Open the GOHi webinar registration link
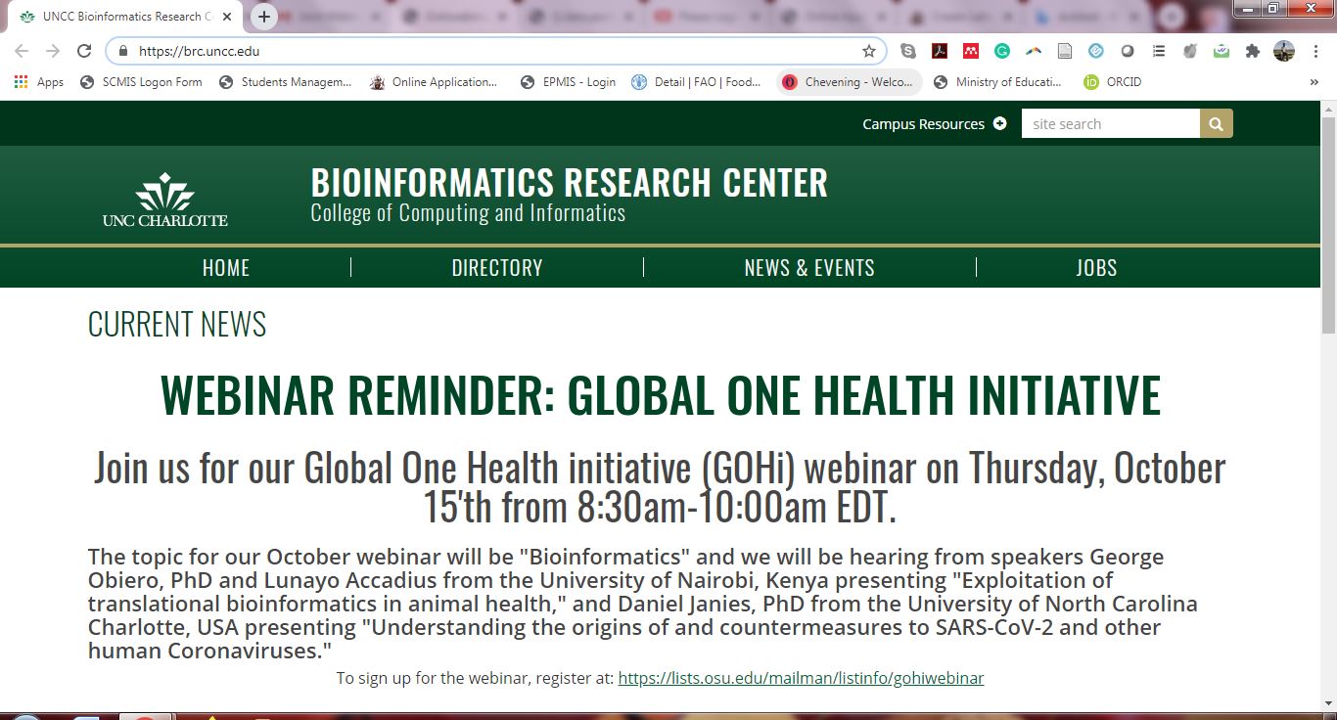Viewport: 1337px width, 720px height. (x=801, y=678)
